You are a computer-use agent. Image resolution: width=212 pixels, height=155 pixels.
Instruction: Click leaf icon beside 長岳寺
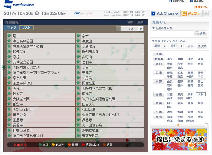pos(79,120)
